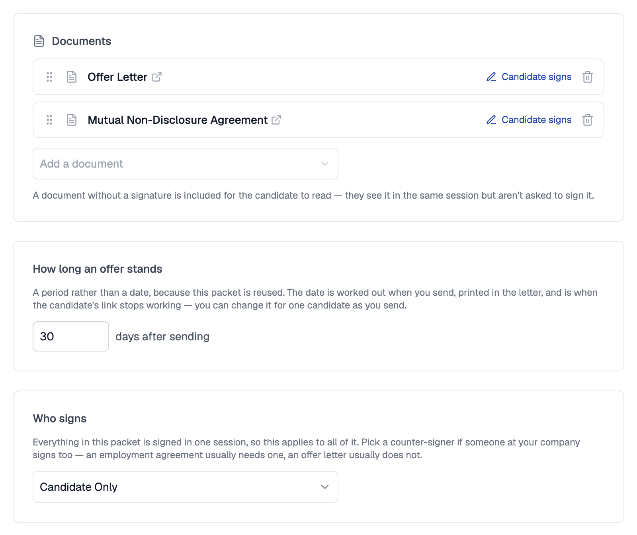
Task: Edit the days after sending field showing 30
Action: click(x=71, y=336)
